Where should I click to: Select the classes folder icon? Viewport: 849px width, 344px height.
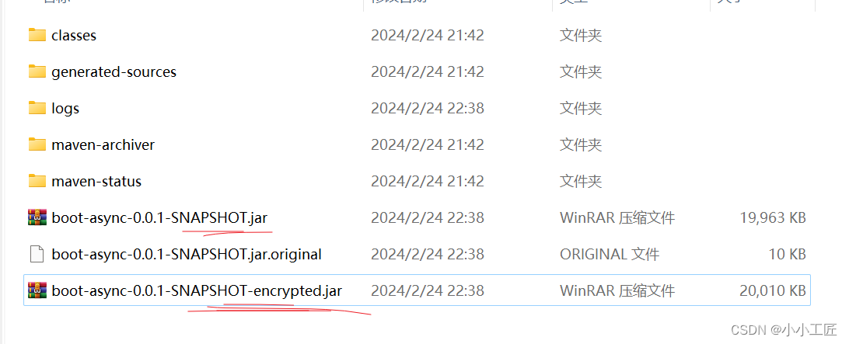37,35
